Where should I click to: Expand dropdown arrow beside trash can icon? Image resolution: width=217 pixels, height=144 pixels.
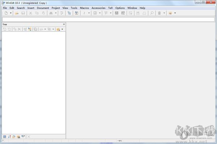click(x=164, y=13)
